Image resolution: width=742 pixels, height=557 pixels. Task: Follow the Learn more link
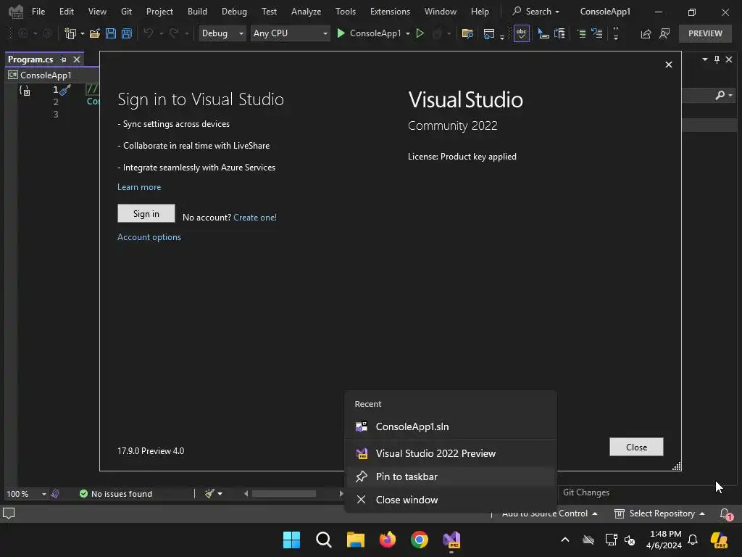click(x=139, y=187)
